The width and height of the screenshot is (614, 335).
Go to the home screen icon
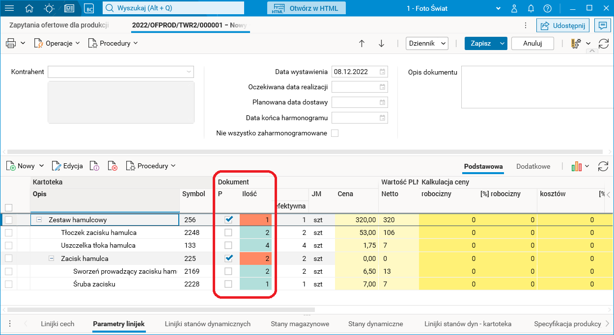pyautogui.click(x=29, y=8)
